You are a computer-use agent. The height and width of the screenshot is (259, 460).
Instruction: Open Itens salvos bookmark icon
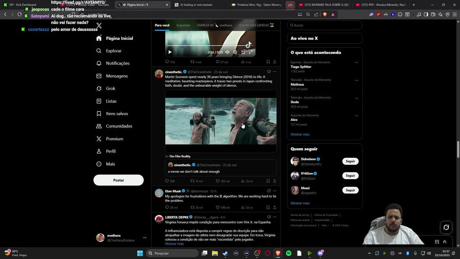[99, 114]
